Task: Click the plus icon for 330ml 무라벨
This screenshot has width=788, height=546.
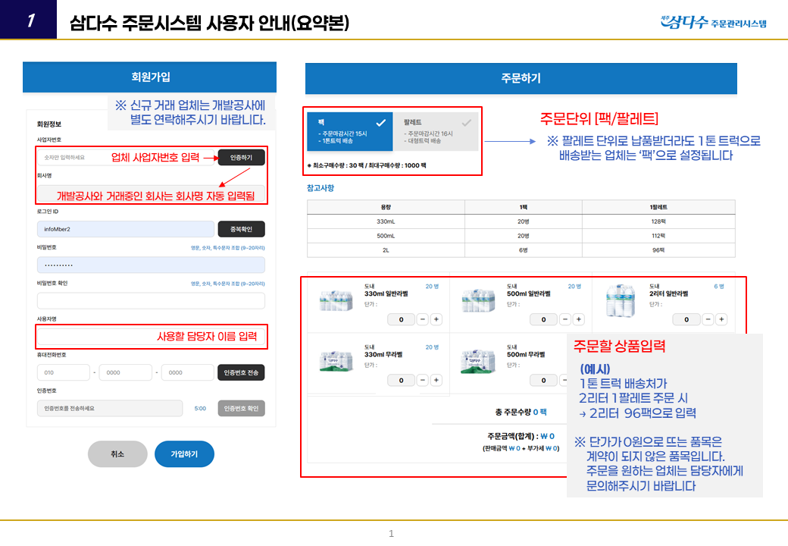Action: (436, 380)
